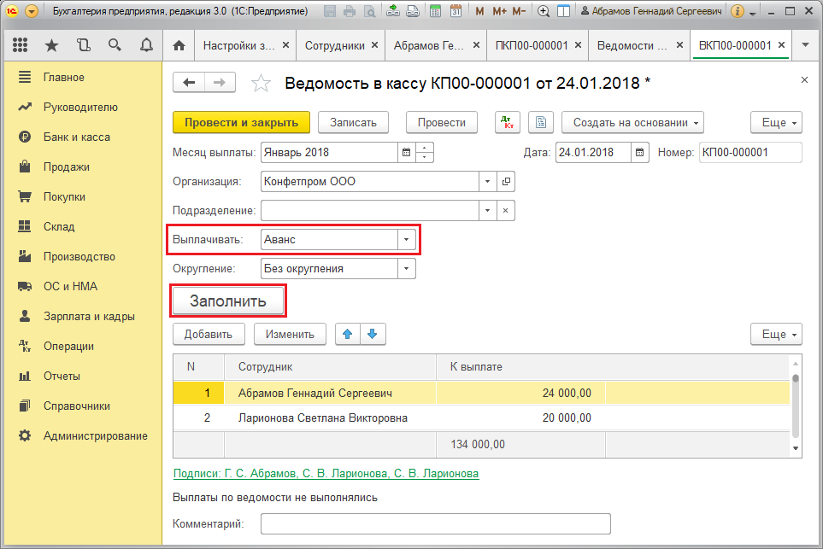This screenshot has height=549, width=823.
Task: Navigate back with the left arrow
Action: coord(189,82)
